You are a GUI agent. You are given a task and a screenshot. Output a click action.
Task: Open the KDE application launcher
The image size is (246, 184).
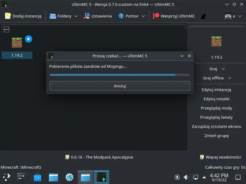pos(7,177)
